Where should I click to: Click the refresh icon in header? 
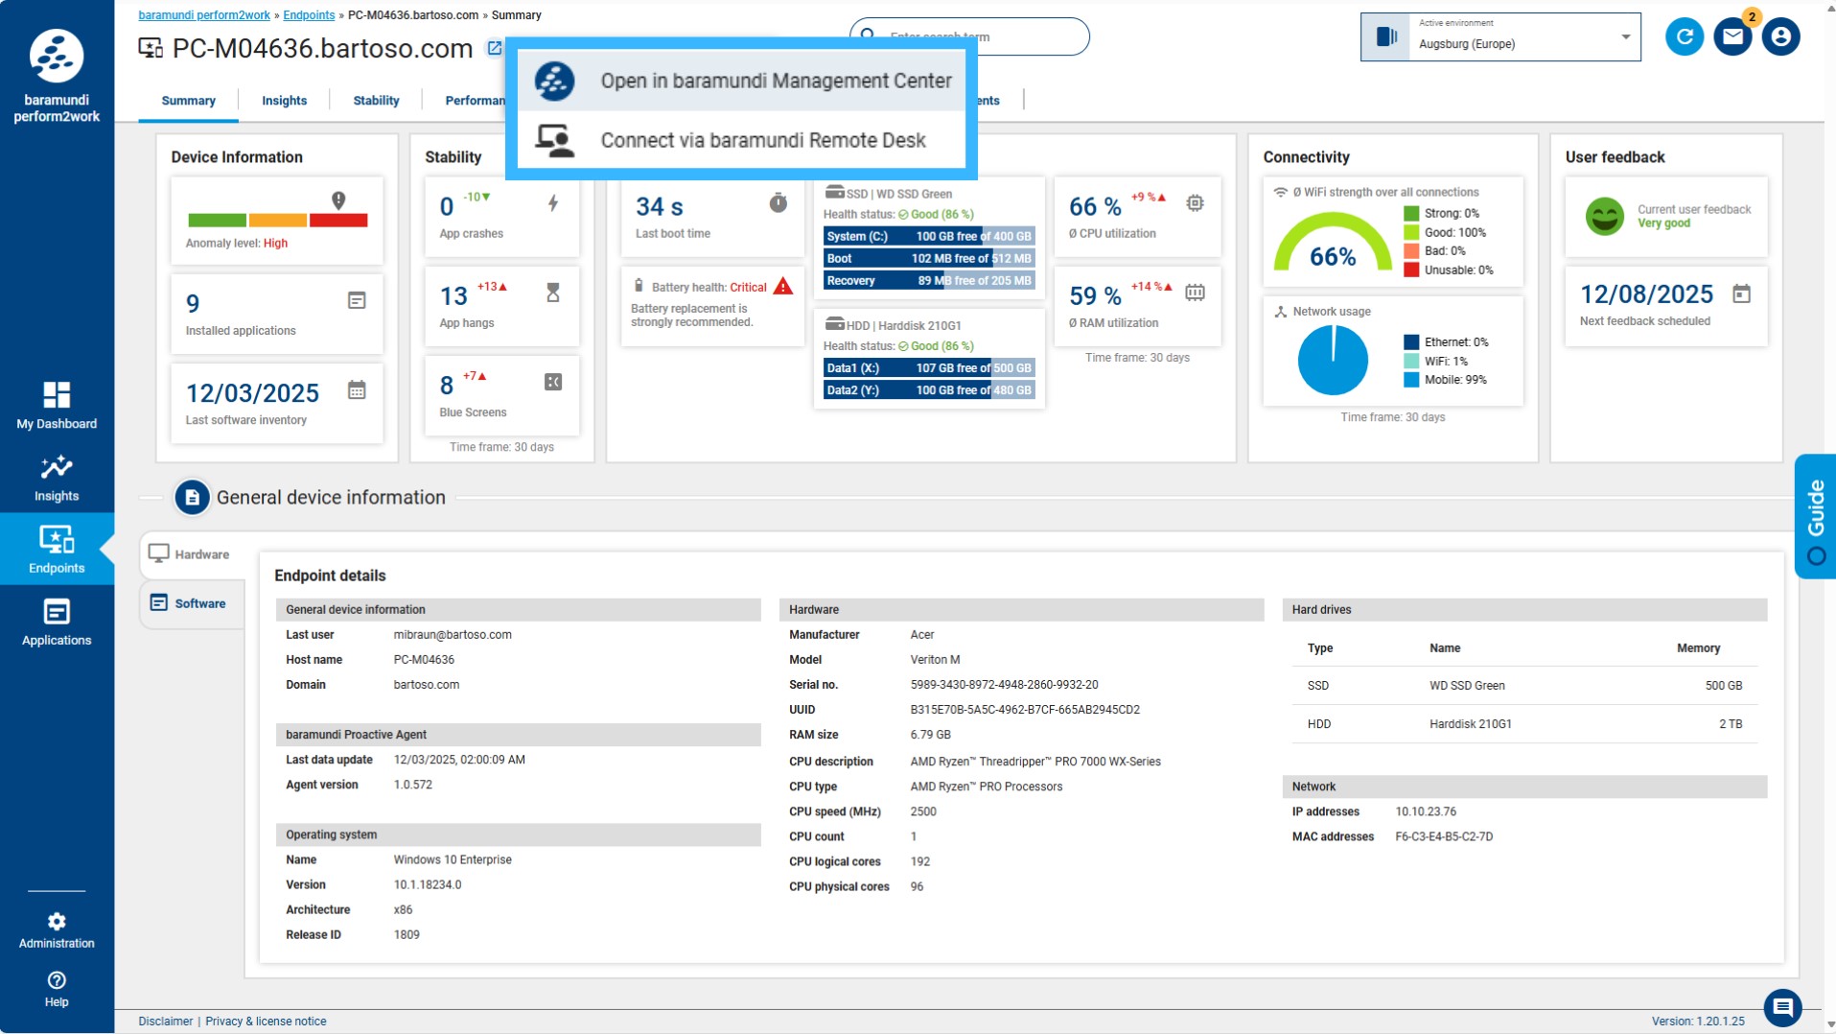tap(1684, 37)
